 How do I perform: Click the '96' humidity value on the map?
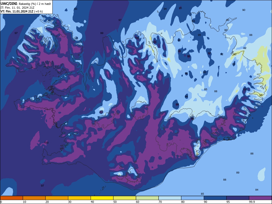coord(186,73)
